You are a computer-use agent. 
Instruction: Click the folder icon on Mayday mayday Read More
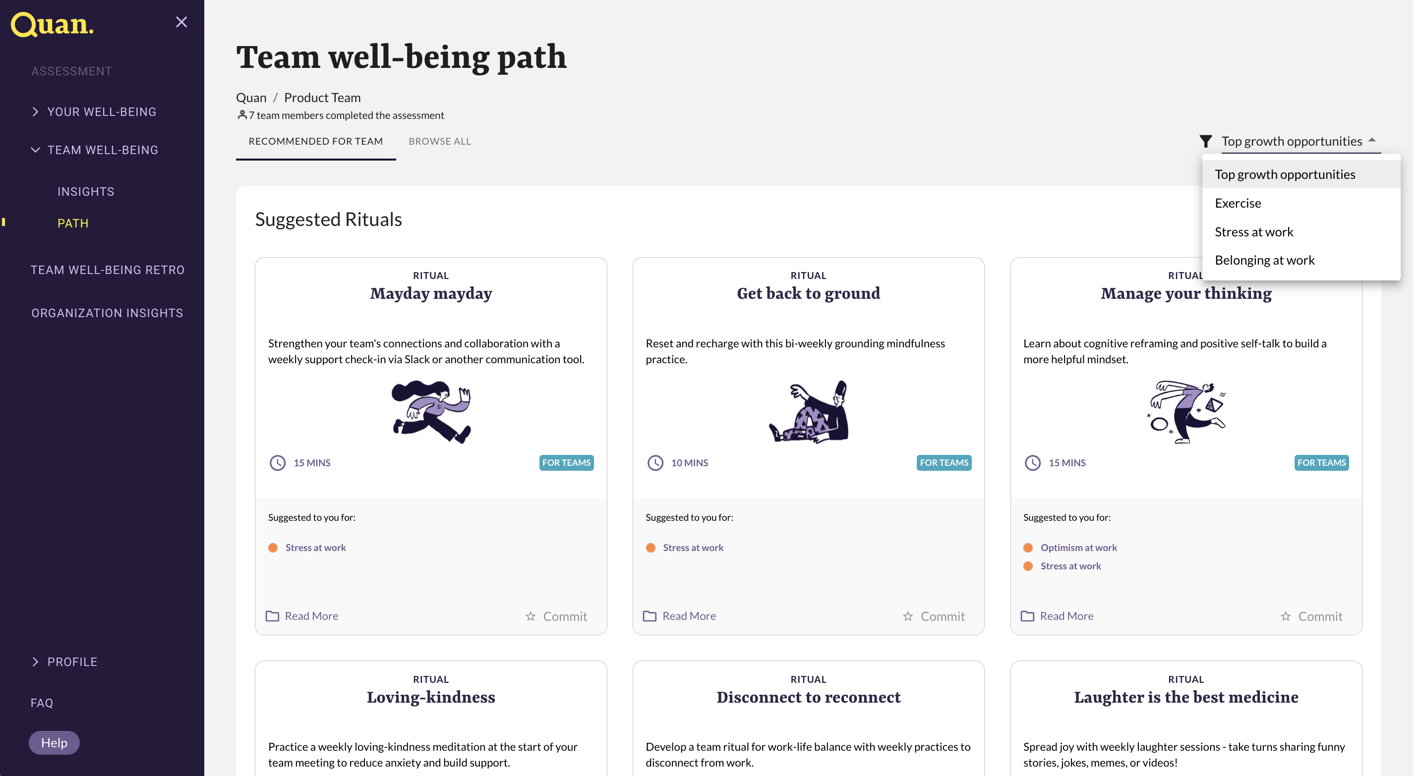272,615
